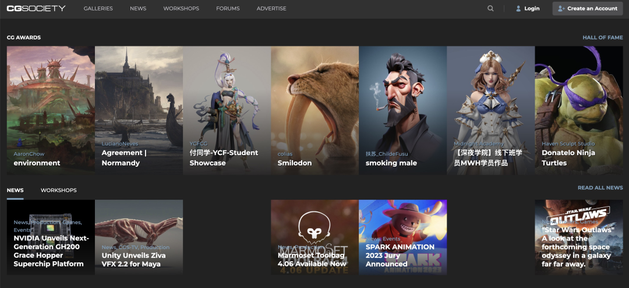
Task: Click the Create an Account button
Action: tap(588, 8)
